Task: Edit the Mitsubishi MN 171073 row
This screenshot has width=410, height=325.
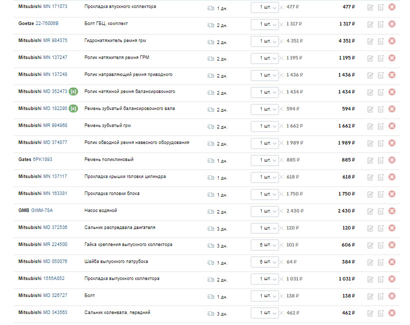Action: (370, 7)
